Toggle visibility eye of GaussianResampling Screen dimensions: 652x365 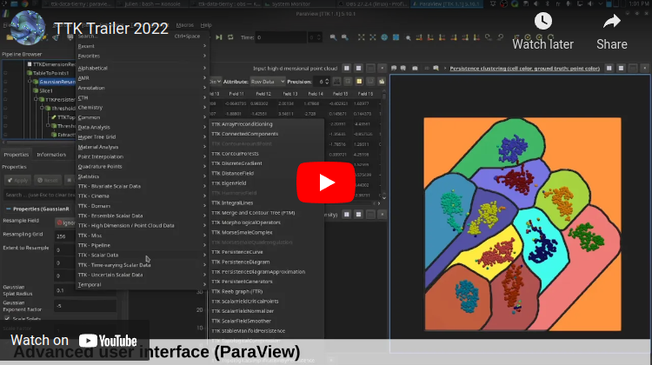click(5, 82)
